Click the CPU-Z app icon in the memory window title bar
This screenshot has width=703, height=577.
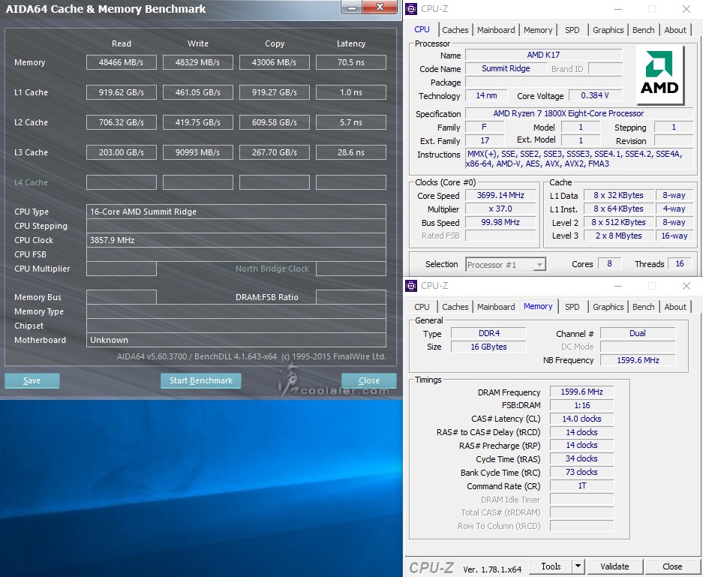click(x=411, y=286)
